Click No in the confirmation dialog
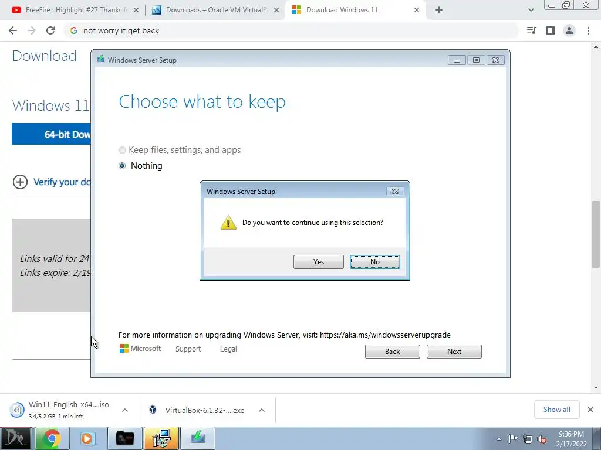 point(375,262)
